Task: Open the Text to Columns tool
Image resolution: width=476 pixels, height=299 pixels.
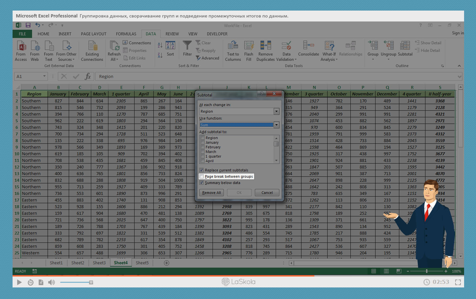Action: click(233, 46)
